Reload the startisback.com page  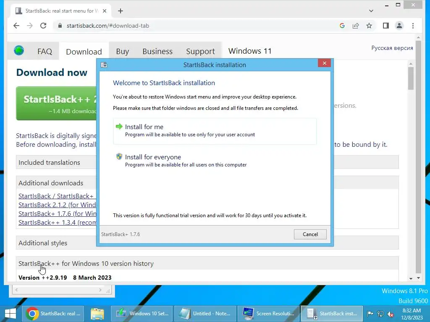pyautogui.click(x=43, y=26)
